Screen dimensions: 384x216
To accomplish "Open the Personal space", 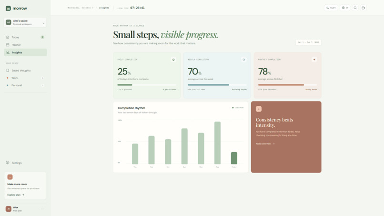I will click(25, 85).
